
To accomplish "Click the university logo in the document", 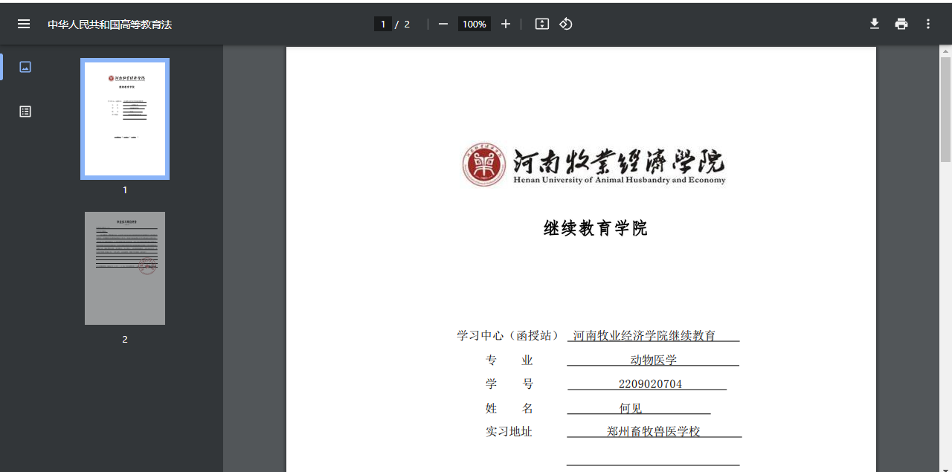I will pos(484,164).
